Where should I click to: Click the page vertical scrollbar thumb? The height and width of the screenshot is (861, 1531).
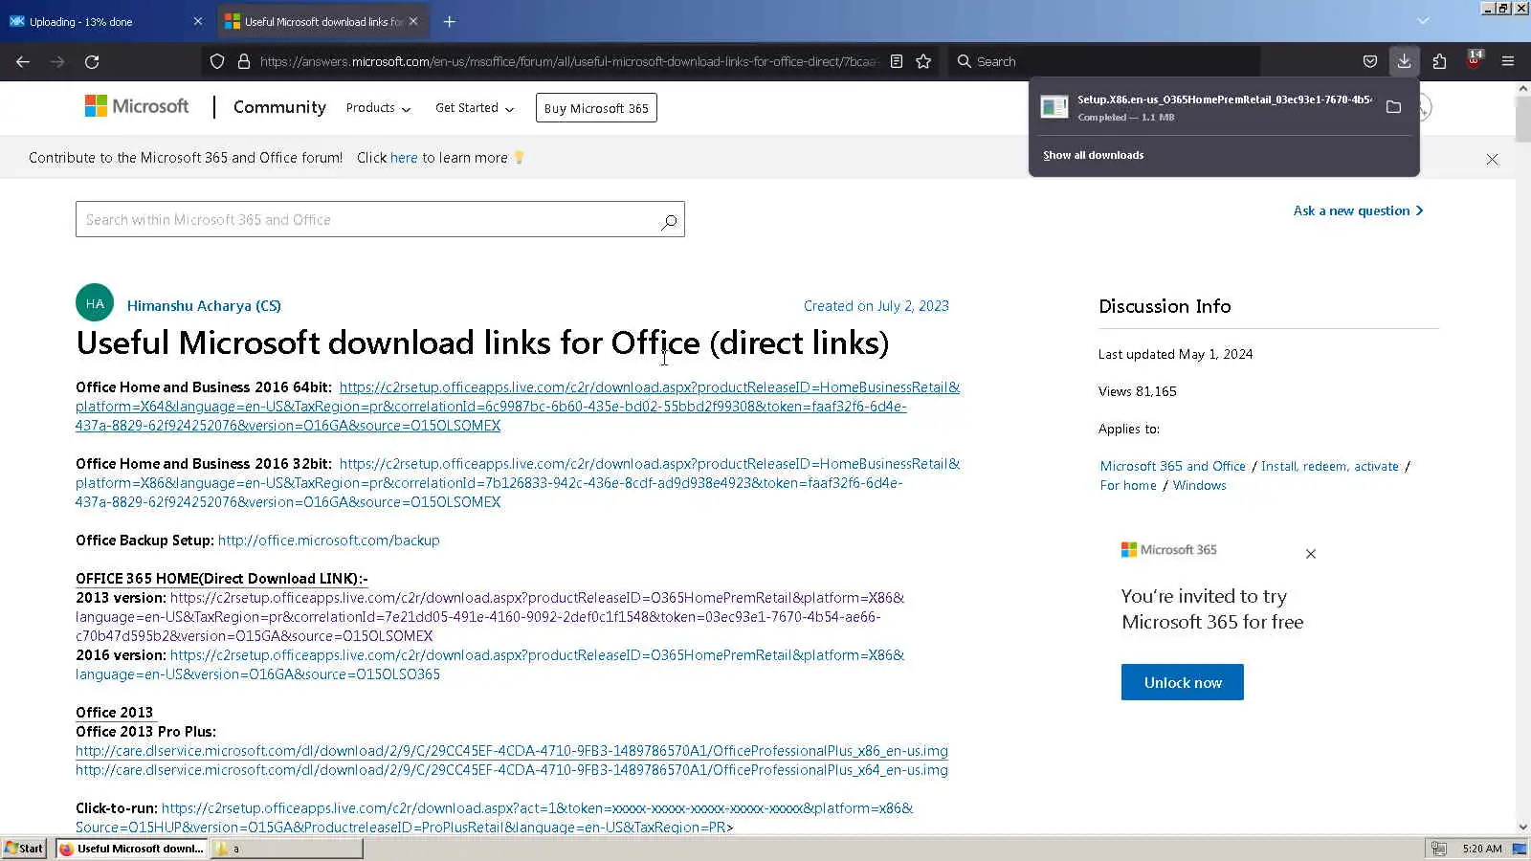(x=1522, y=119)
